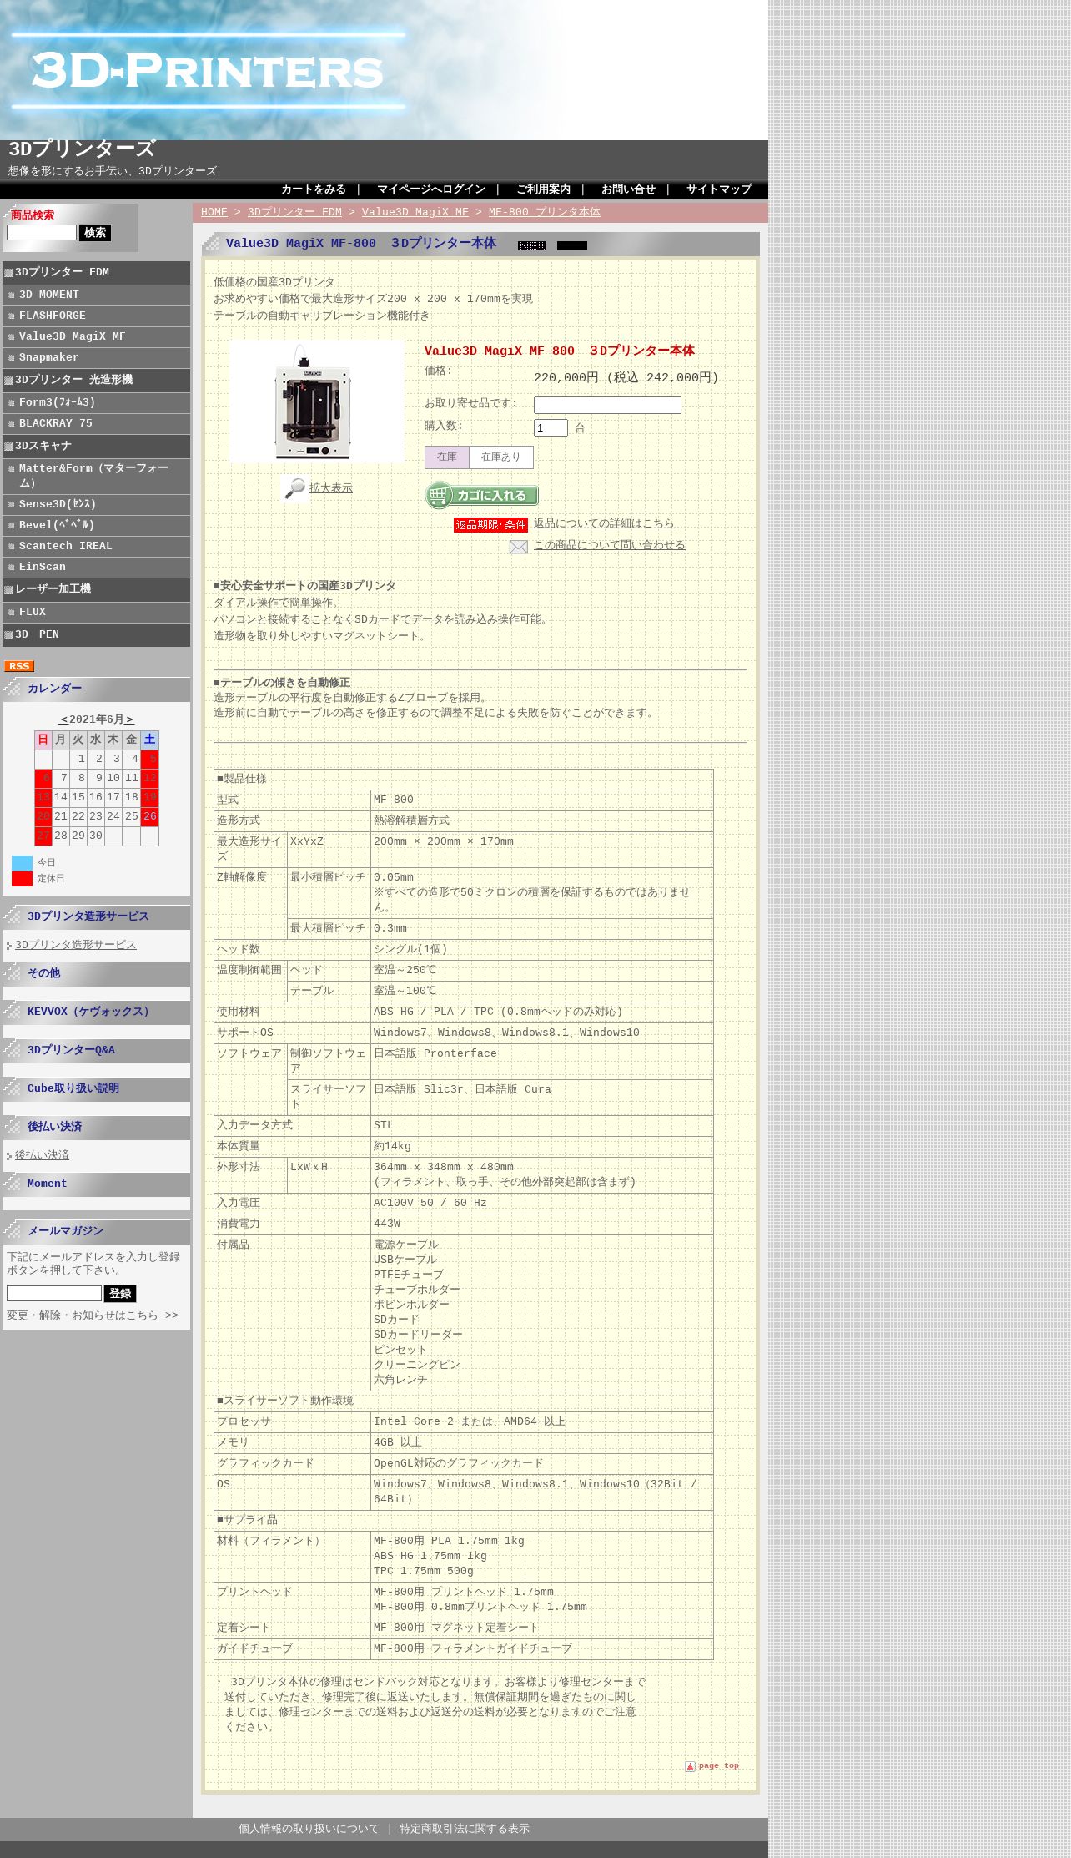Open 3Dプリンター 光造形機 category in sidebar

(x=96, y=381)
